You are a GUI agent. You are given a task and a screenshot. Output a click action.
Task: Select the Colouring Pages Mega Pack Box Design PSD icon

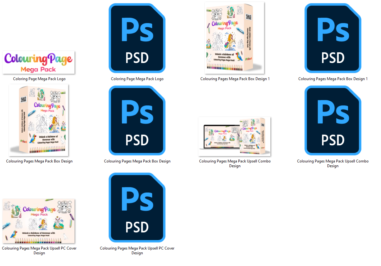tap(137, 120)
